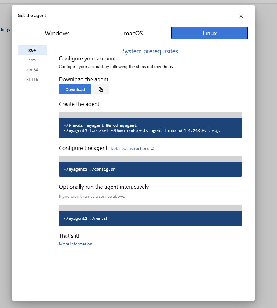The height and width of the screenshot is (308, 277).
Task: Pick the arm64 architecture option
Action: click(32, 70)
